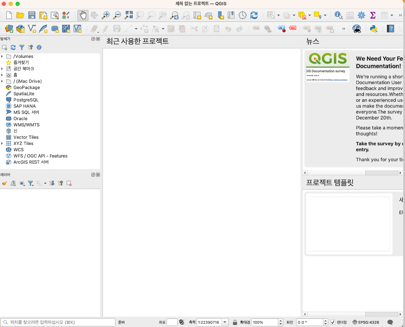Create a new SpatiaLite layer feather icon

point(43,29)
